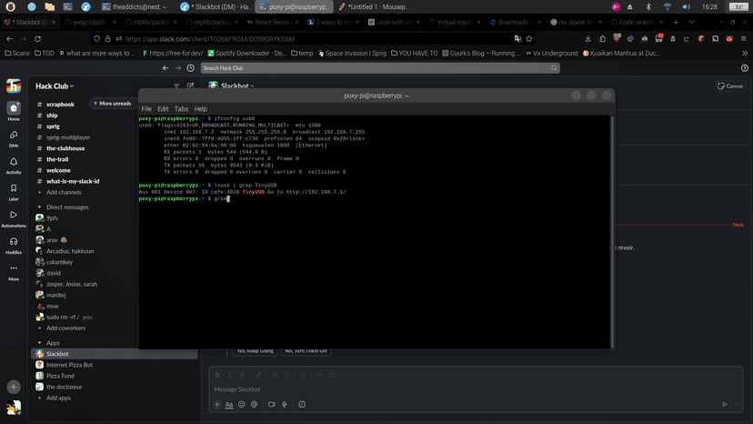The width and height of the screenshot is (753, 424).
Task: Open the scrapbook channel
Action: (60, 105)
